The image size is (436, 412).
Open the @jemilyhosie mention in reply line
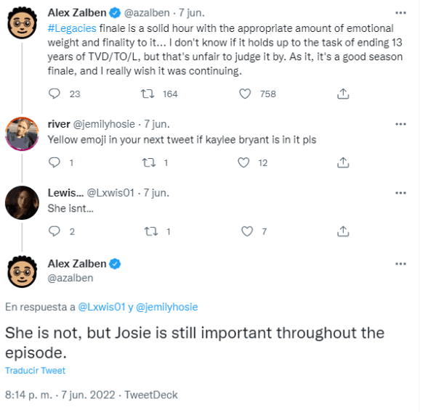tap(167, 307)
